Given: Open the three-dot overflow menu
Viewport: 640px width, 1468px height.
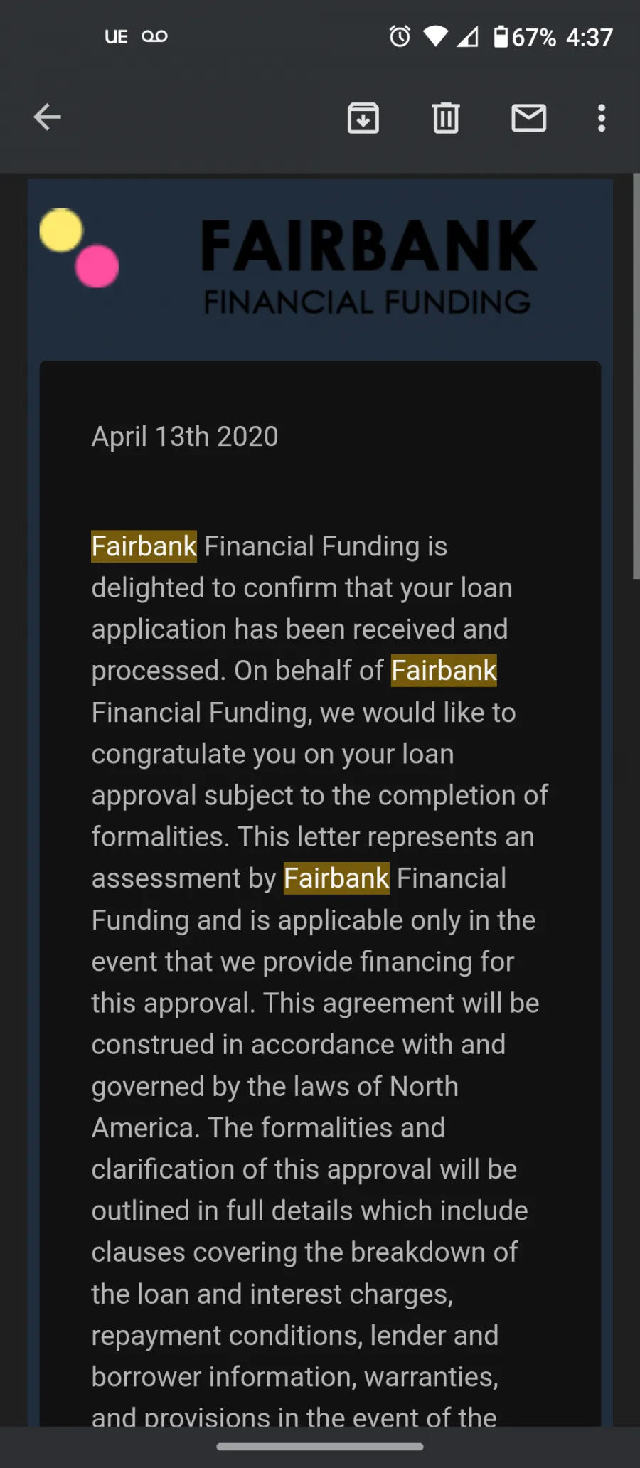Looking at the screenshot, I should pyautogui.click(x=602, y=118).
